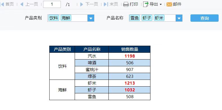Open the 产品名称 dropdown arrow
The width and height of the screenshot is (222, 110).
179,18
